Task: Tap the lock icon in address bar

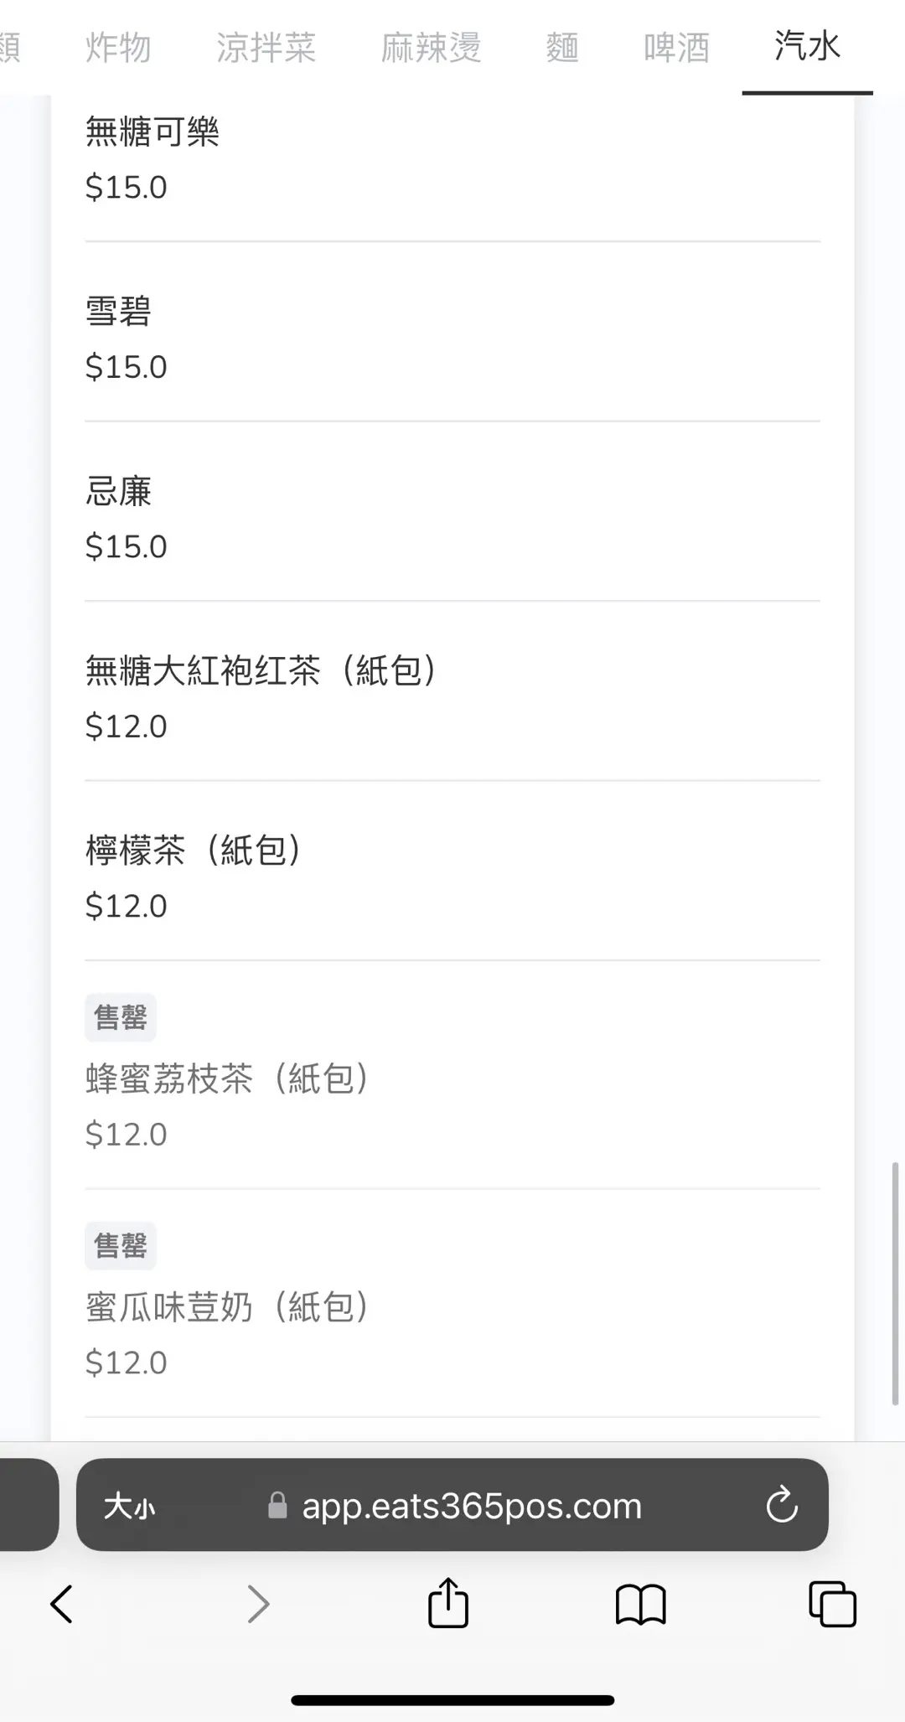Action: [x=277, y=1506]
